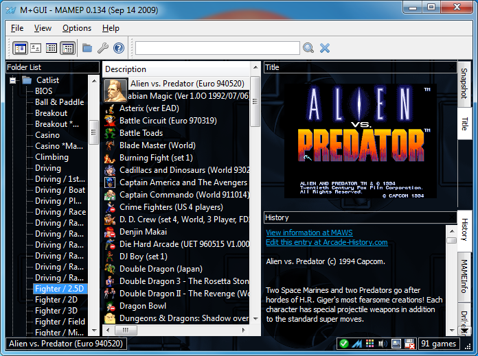Select Die Hard Arcade in game list
Image resolution: width=478 pixels, height=356 pixels.
tap(184, 244)
